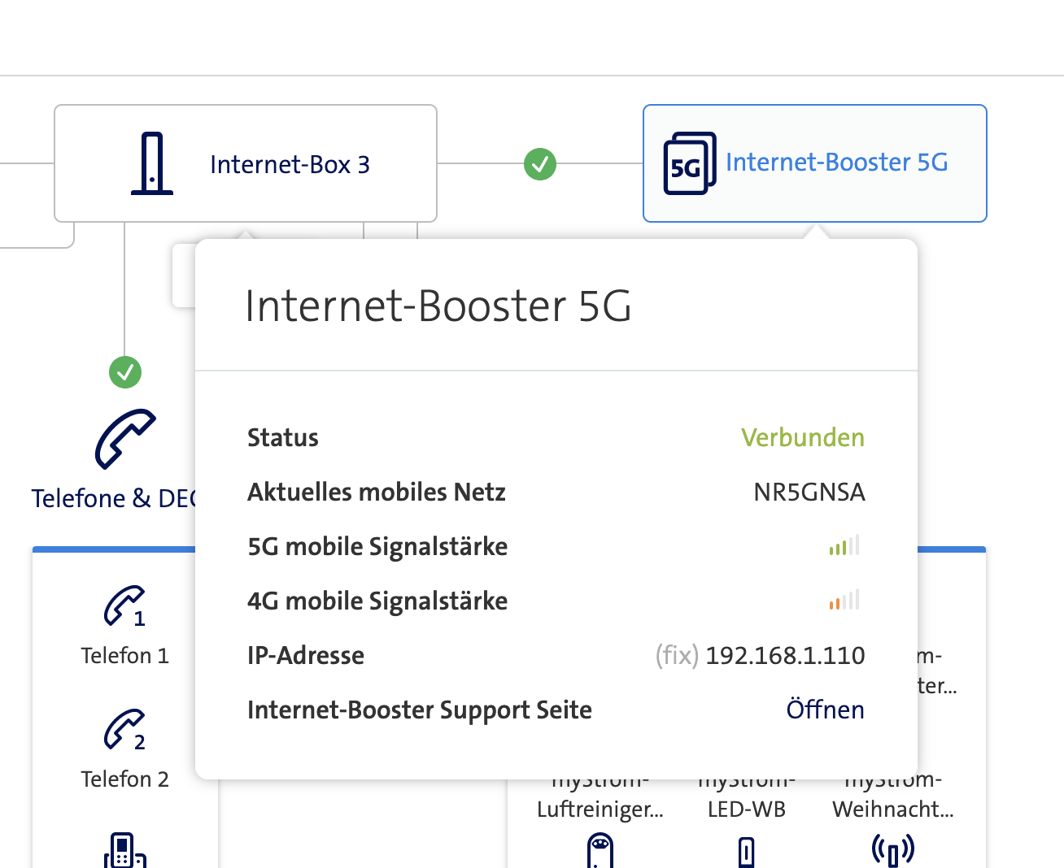Click the Telefon 1 label
The width and height of the screenshot is (1064, 868).
click(124, 656)
